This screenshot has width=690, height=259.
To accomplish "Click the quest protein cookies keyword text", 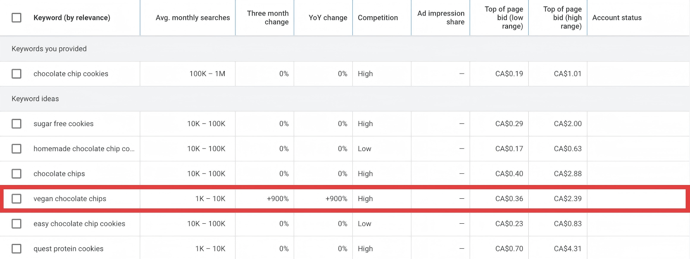I will point(69,248).
